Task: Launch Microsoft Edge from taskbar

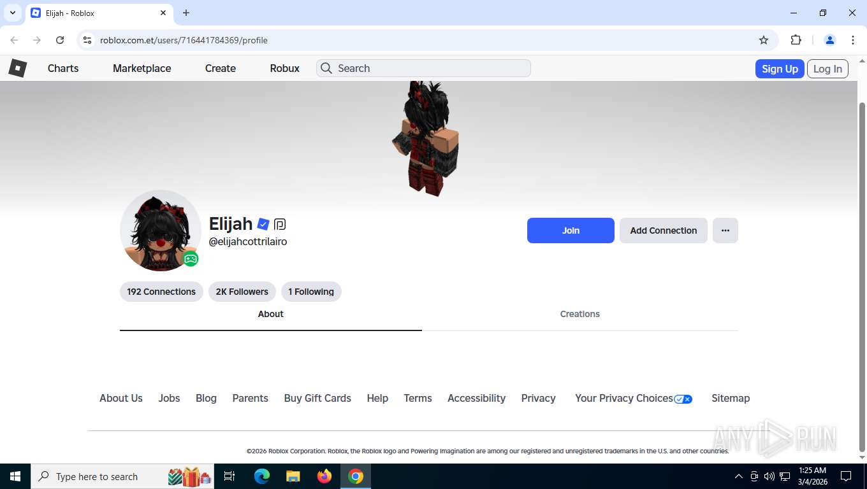Action: click(262, 476)
